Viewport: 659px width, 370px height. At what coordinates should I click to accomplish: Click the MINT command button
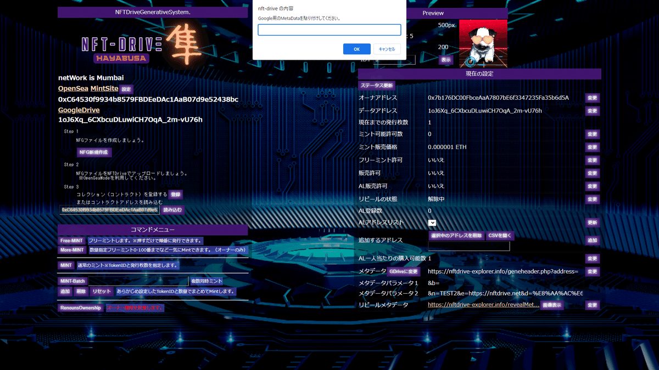tap(66, 265)
